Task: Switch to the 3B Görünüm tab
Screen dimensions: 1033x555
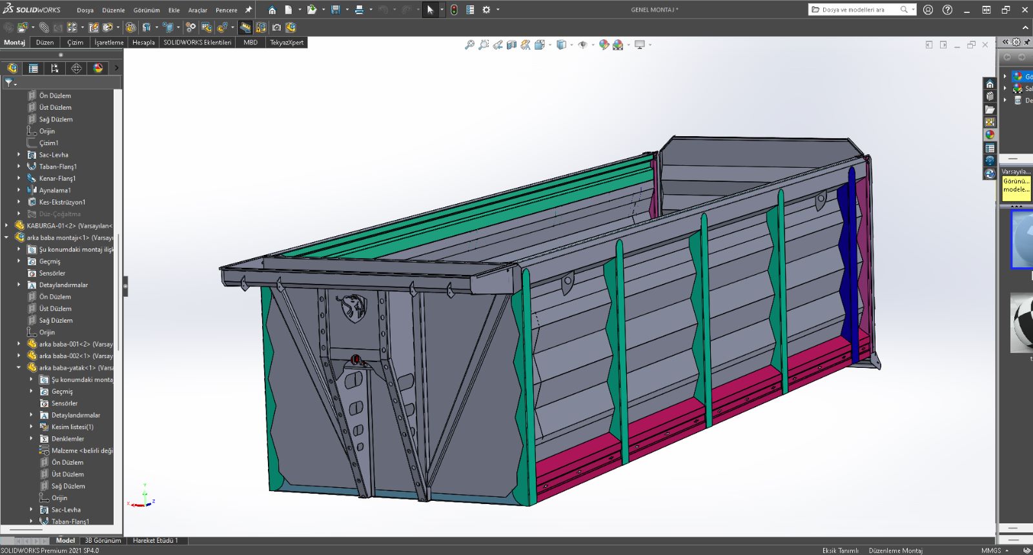Action: tap(103, 541)
